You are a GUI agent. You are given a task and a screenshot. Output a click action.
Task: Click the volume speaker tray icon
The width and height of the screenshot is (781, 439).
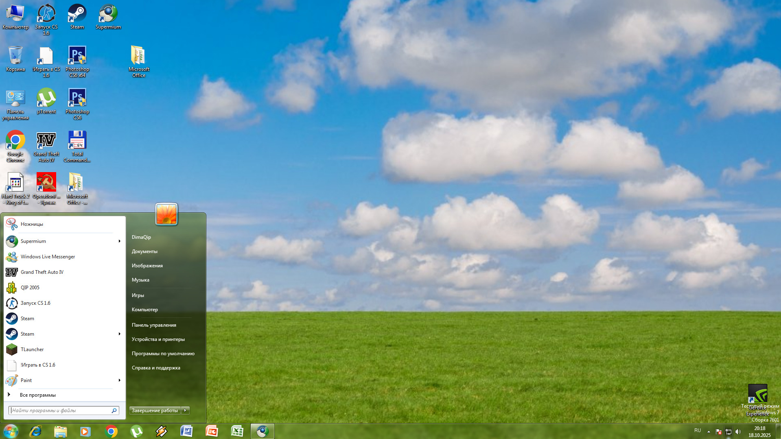[x=738, y=431]
